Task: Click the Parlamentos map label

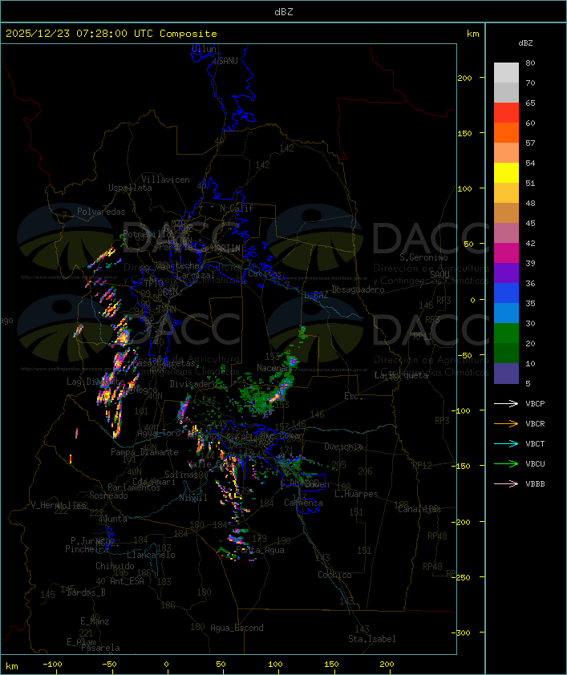Action: pyautogui.click(x=134, y=487)
